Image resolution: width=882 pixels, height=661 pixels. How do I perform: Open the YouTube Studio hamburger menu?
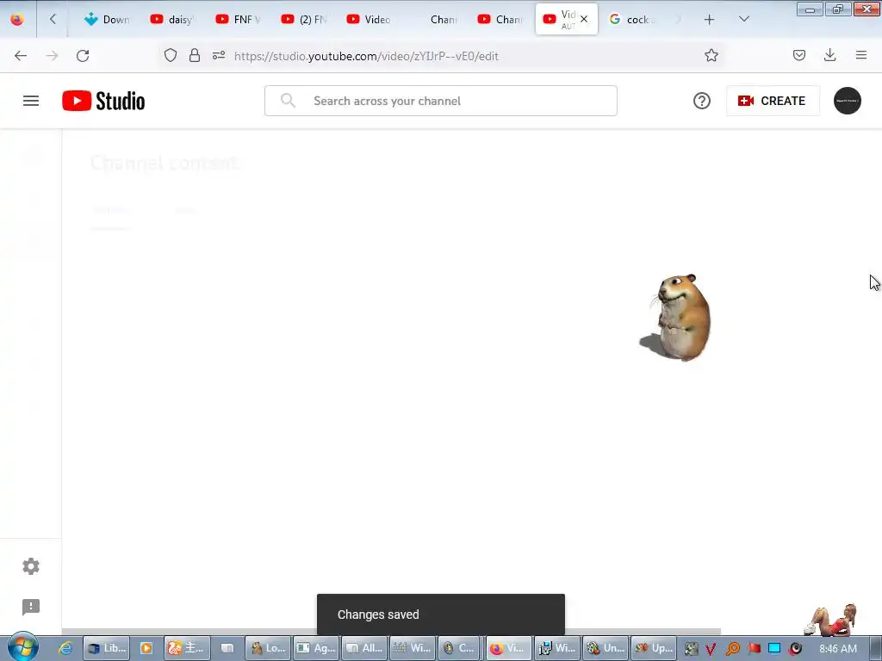[31, 102]
